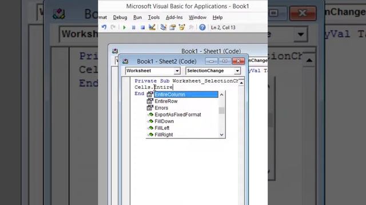
Task: Open the Tools menu
Action: coord(154,18)
